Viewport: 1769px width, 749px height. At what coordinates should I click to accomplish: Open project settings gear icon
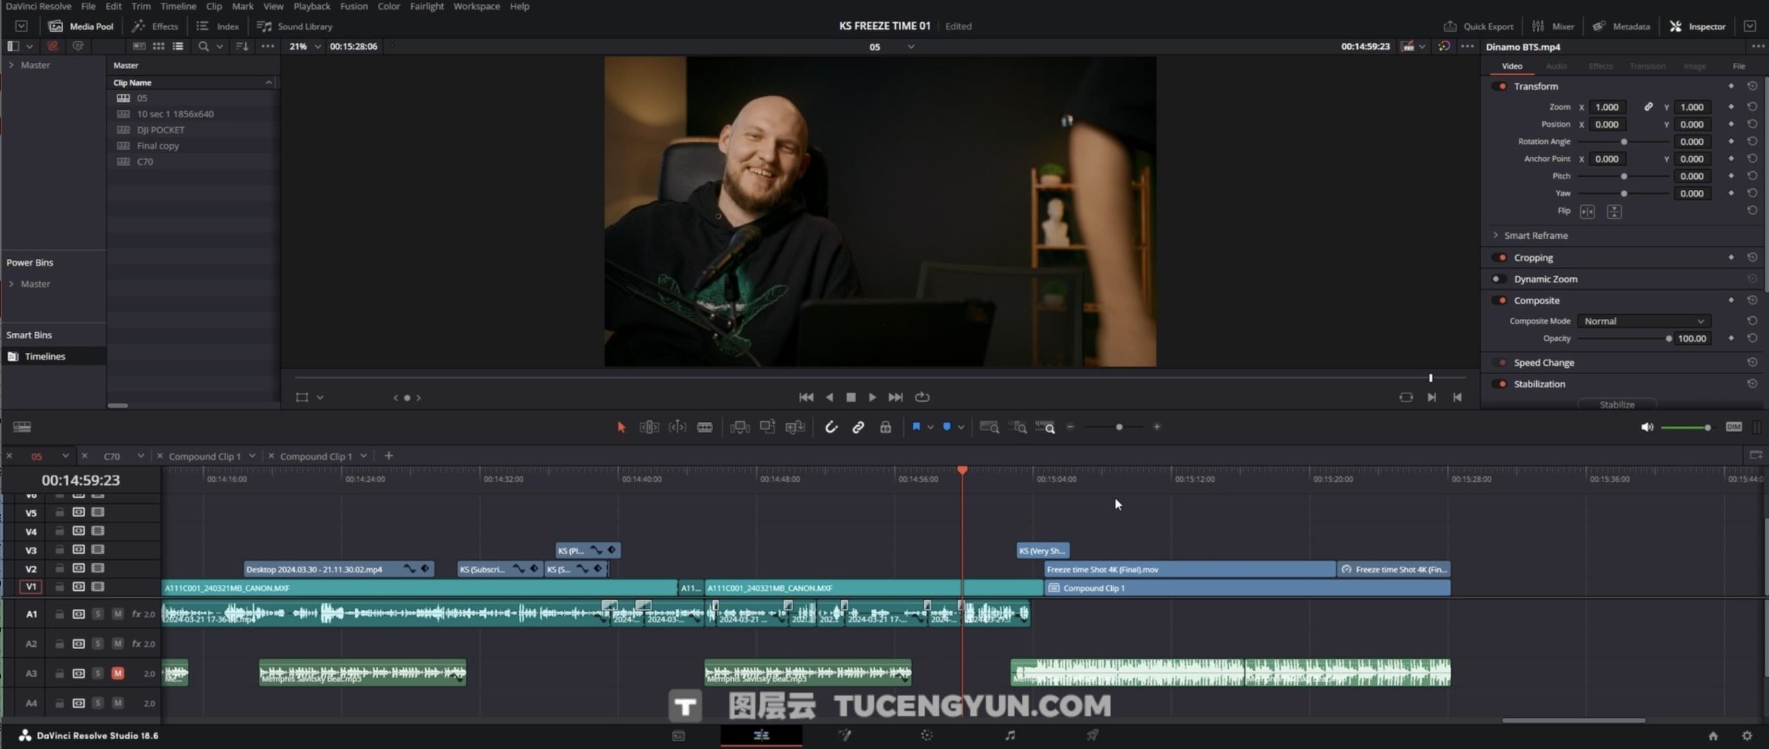(1747, 736)
